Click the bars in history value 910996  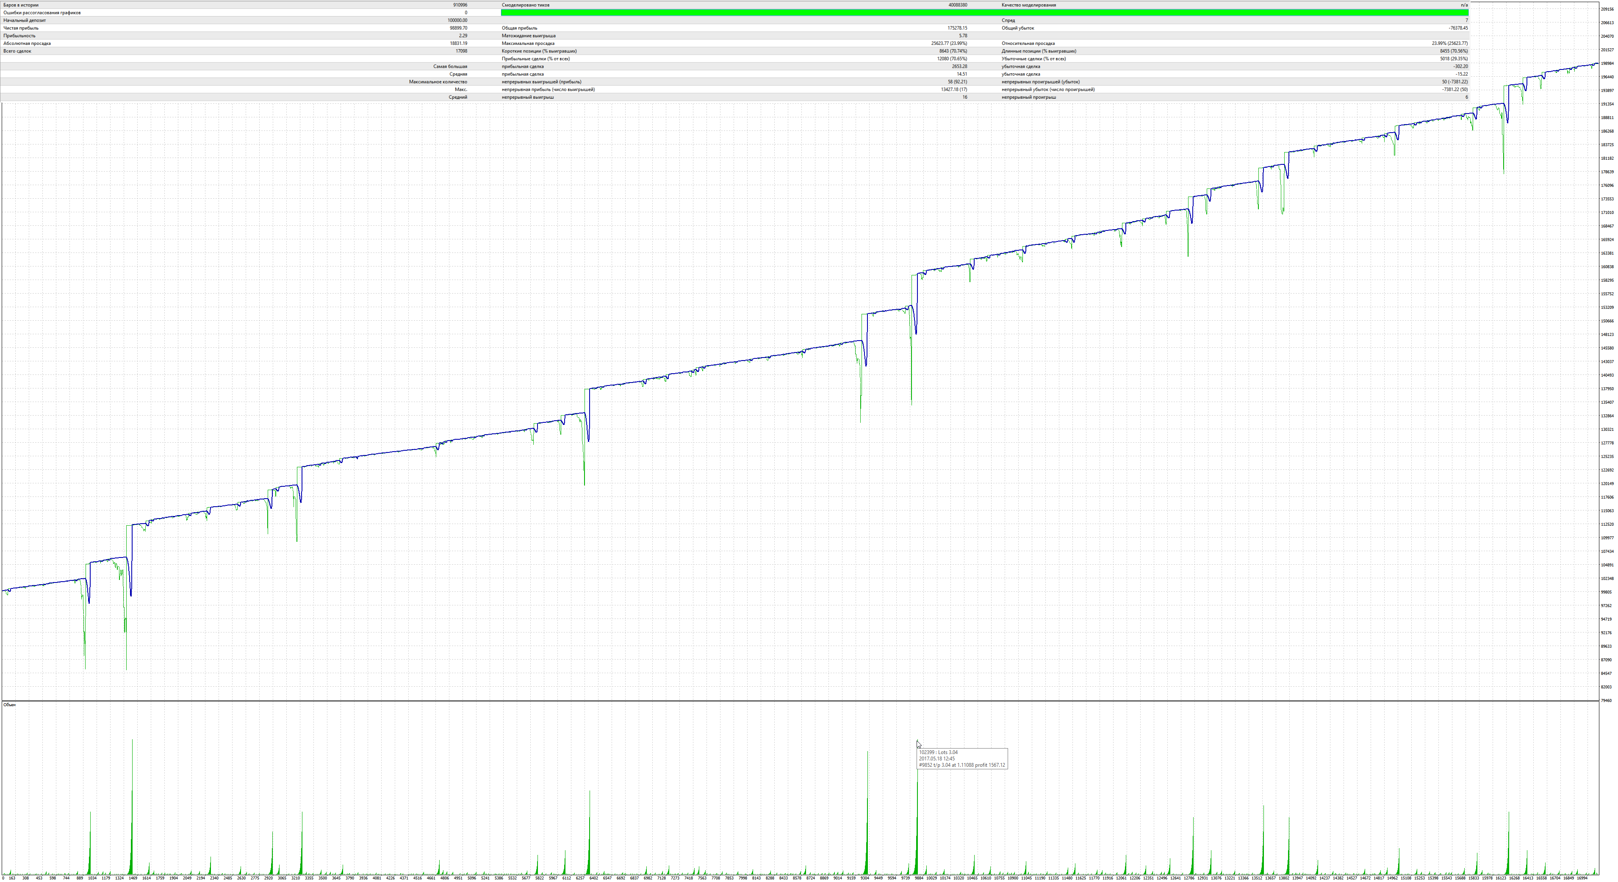coord(460,5)
